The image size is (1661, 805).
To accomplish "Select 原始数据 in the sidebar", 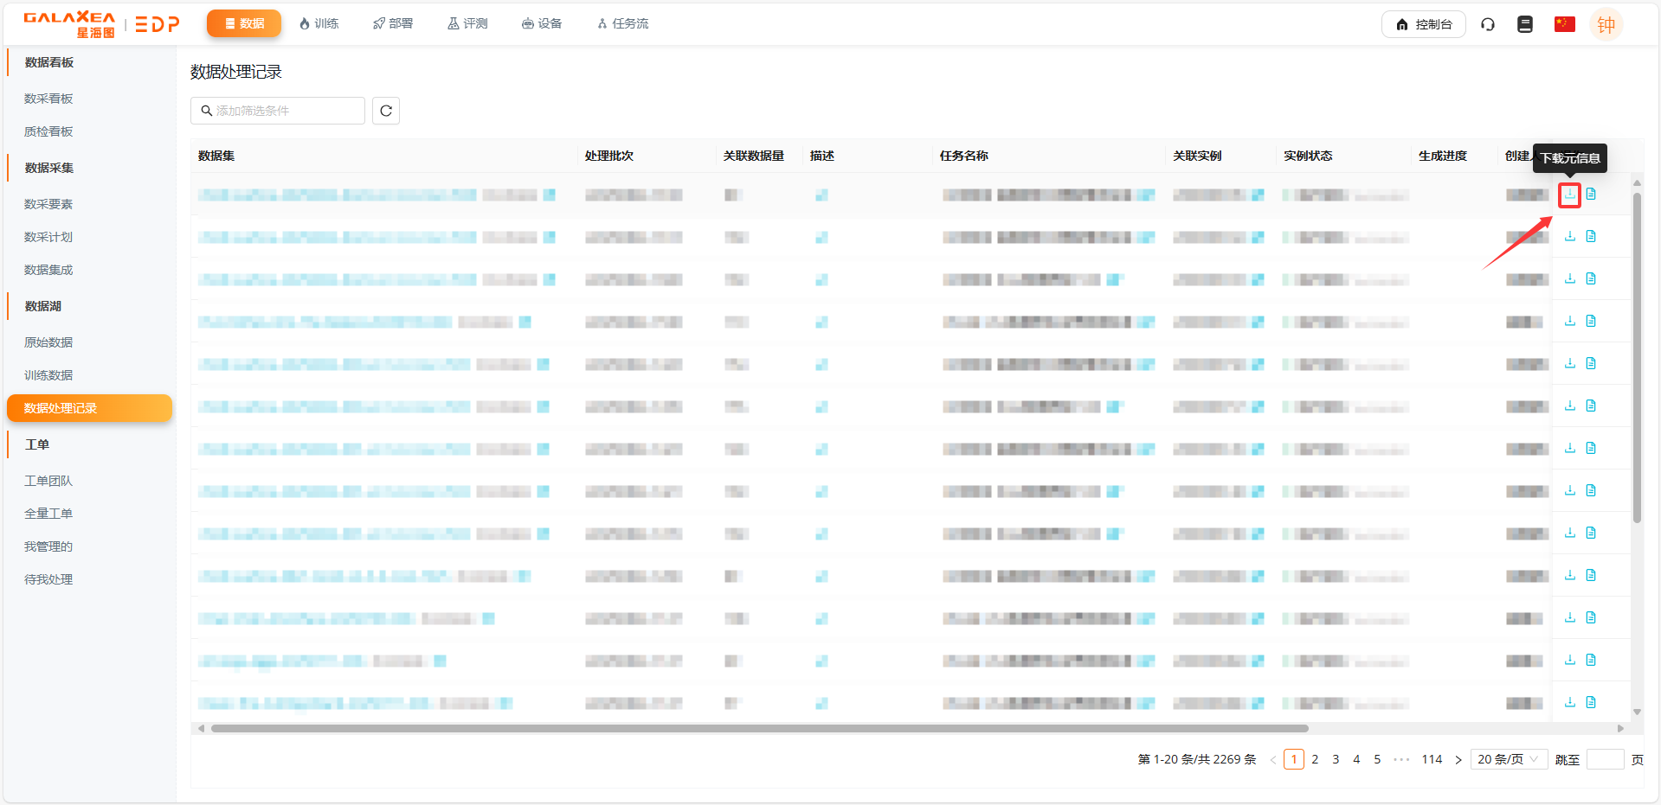I will 48,342.
